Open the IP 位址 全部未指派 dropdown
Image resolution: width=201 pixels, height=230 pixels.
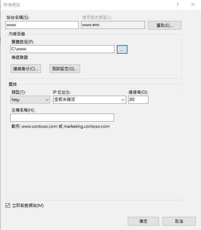(90, 100)
